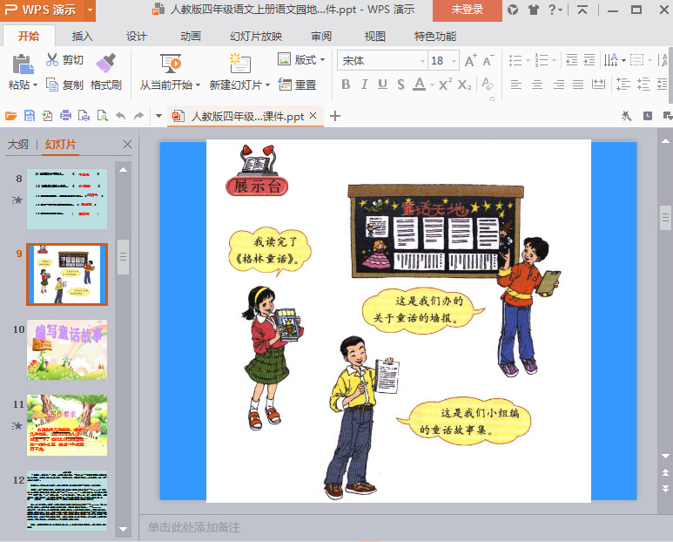Toggle bold formatting

pyautogui.click(x=346, y=85)
